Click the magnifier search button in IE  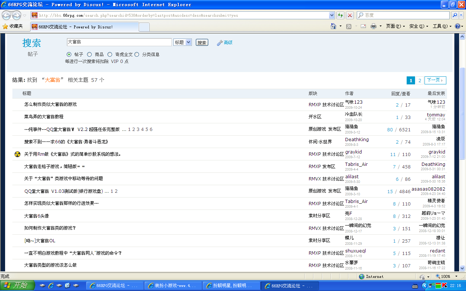pyautogui.click(x=455, y=15)
